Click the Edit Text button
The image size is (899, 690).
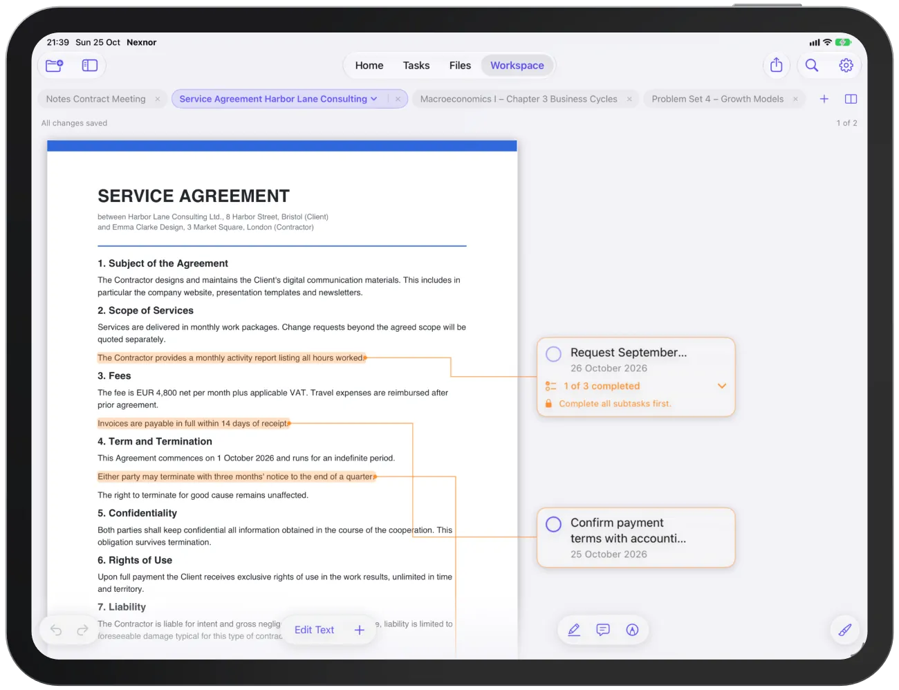tap(314, 630)
